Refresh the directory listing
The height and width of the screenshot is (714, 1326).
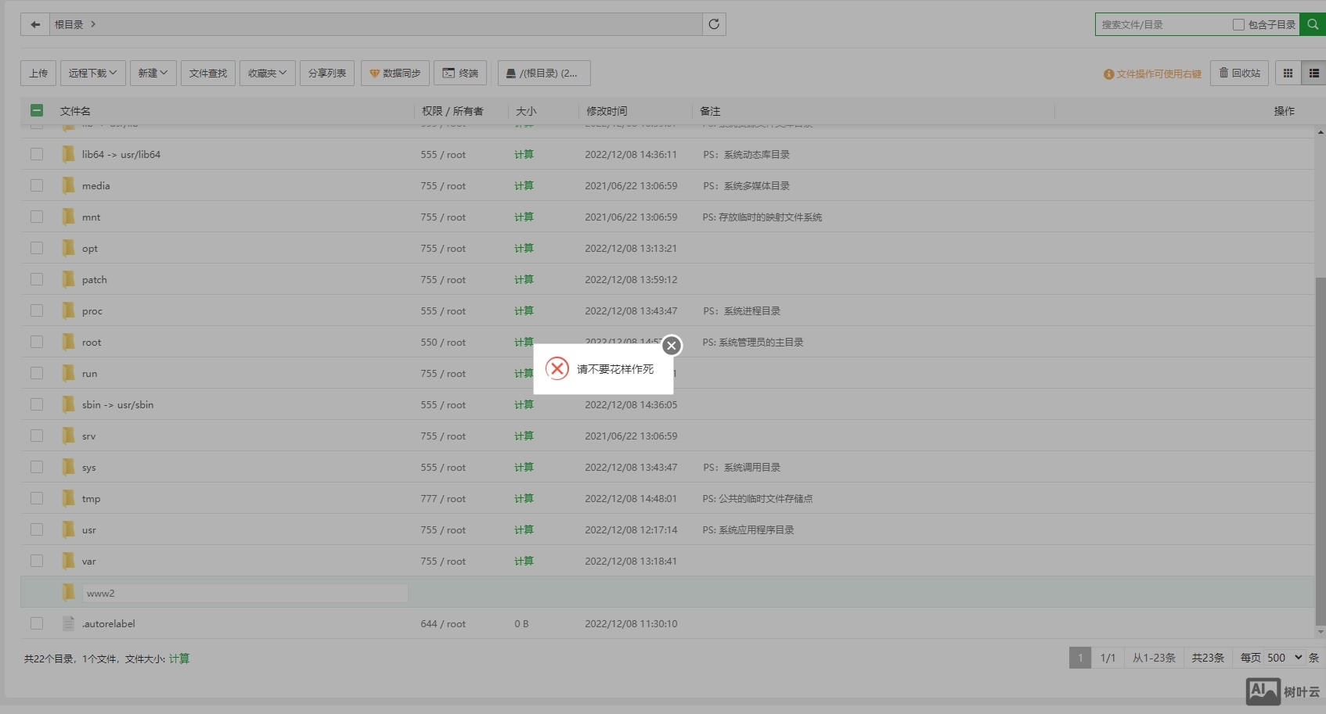pyautogui.click(x=714, y=24)
